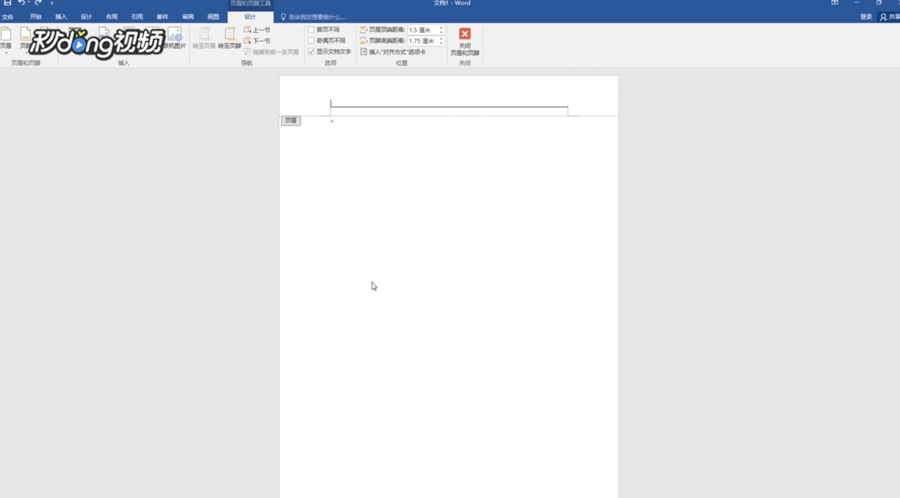Screen dimensions: 900x498
Task: Insert 联机图片 (Online Pictures)
Action: pyautogui.click(x=175, y=38)
